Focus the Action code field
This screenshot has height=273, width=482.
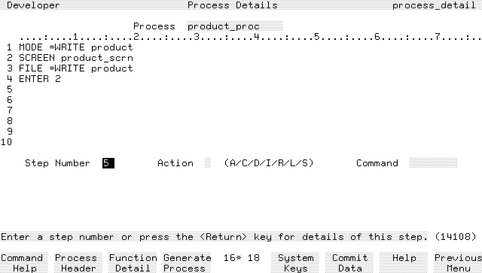tap(208, 163)
